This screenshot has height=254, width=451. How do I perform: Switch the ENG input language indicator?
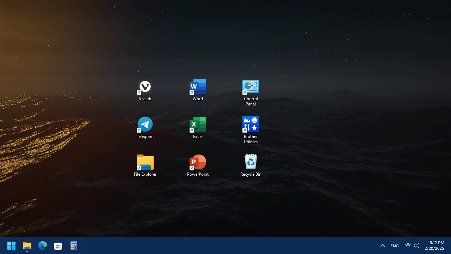[395, 246]
